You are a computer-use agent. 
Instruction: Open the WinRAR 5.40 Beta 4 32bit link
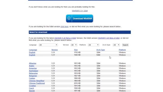click(65, 38)
